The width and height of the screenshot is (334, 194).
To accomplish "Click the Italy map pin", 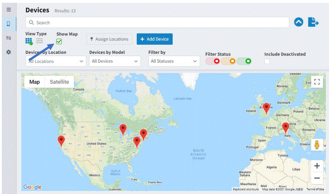I will [x=286, y=128].
